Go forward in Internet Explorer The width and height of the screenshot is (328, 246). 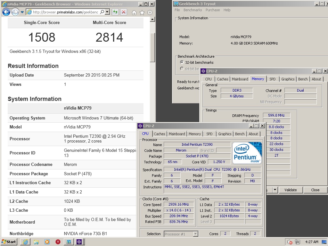(15, 12)
